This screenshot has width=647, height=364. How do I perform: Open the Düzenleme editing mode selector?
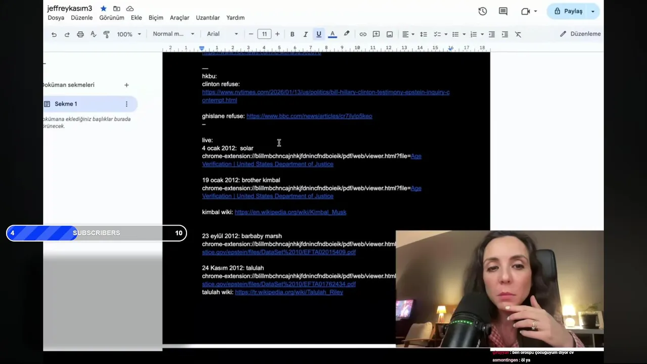pos(580,34)
